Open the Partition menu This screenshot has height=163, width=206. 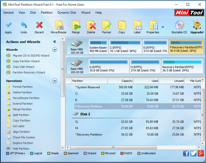coord(47,13)
